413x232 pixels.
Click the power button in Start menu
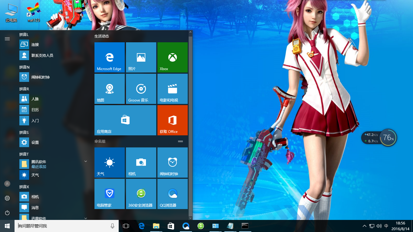tap(7, 213)
